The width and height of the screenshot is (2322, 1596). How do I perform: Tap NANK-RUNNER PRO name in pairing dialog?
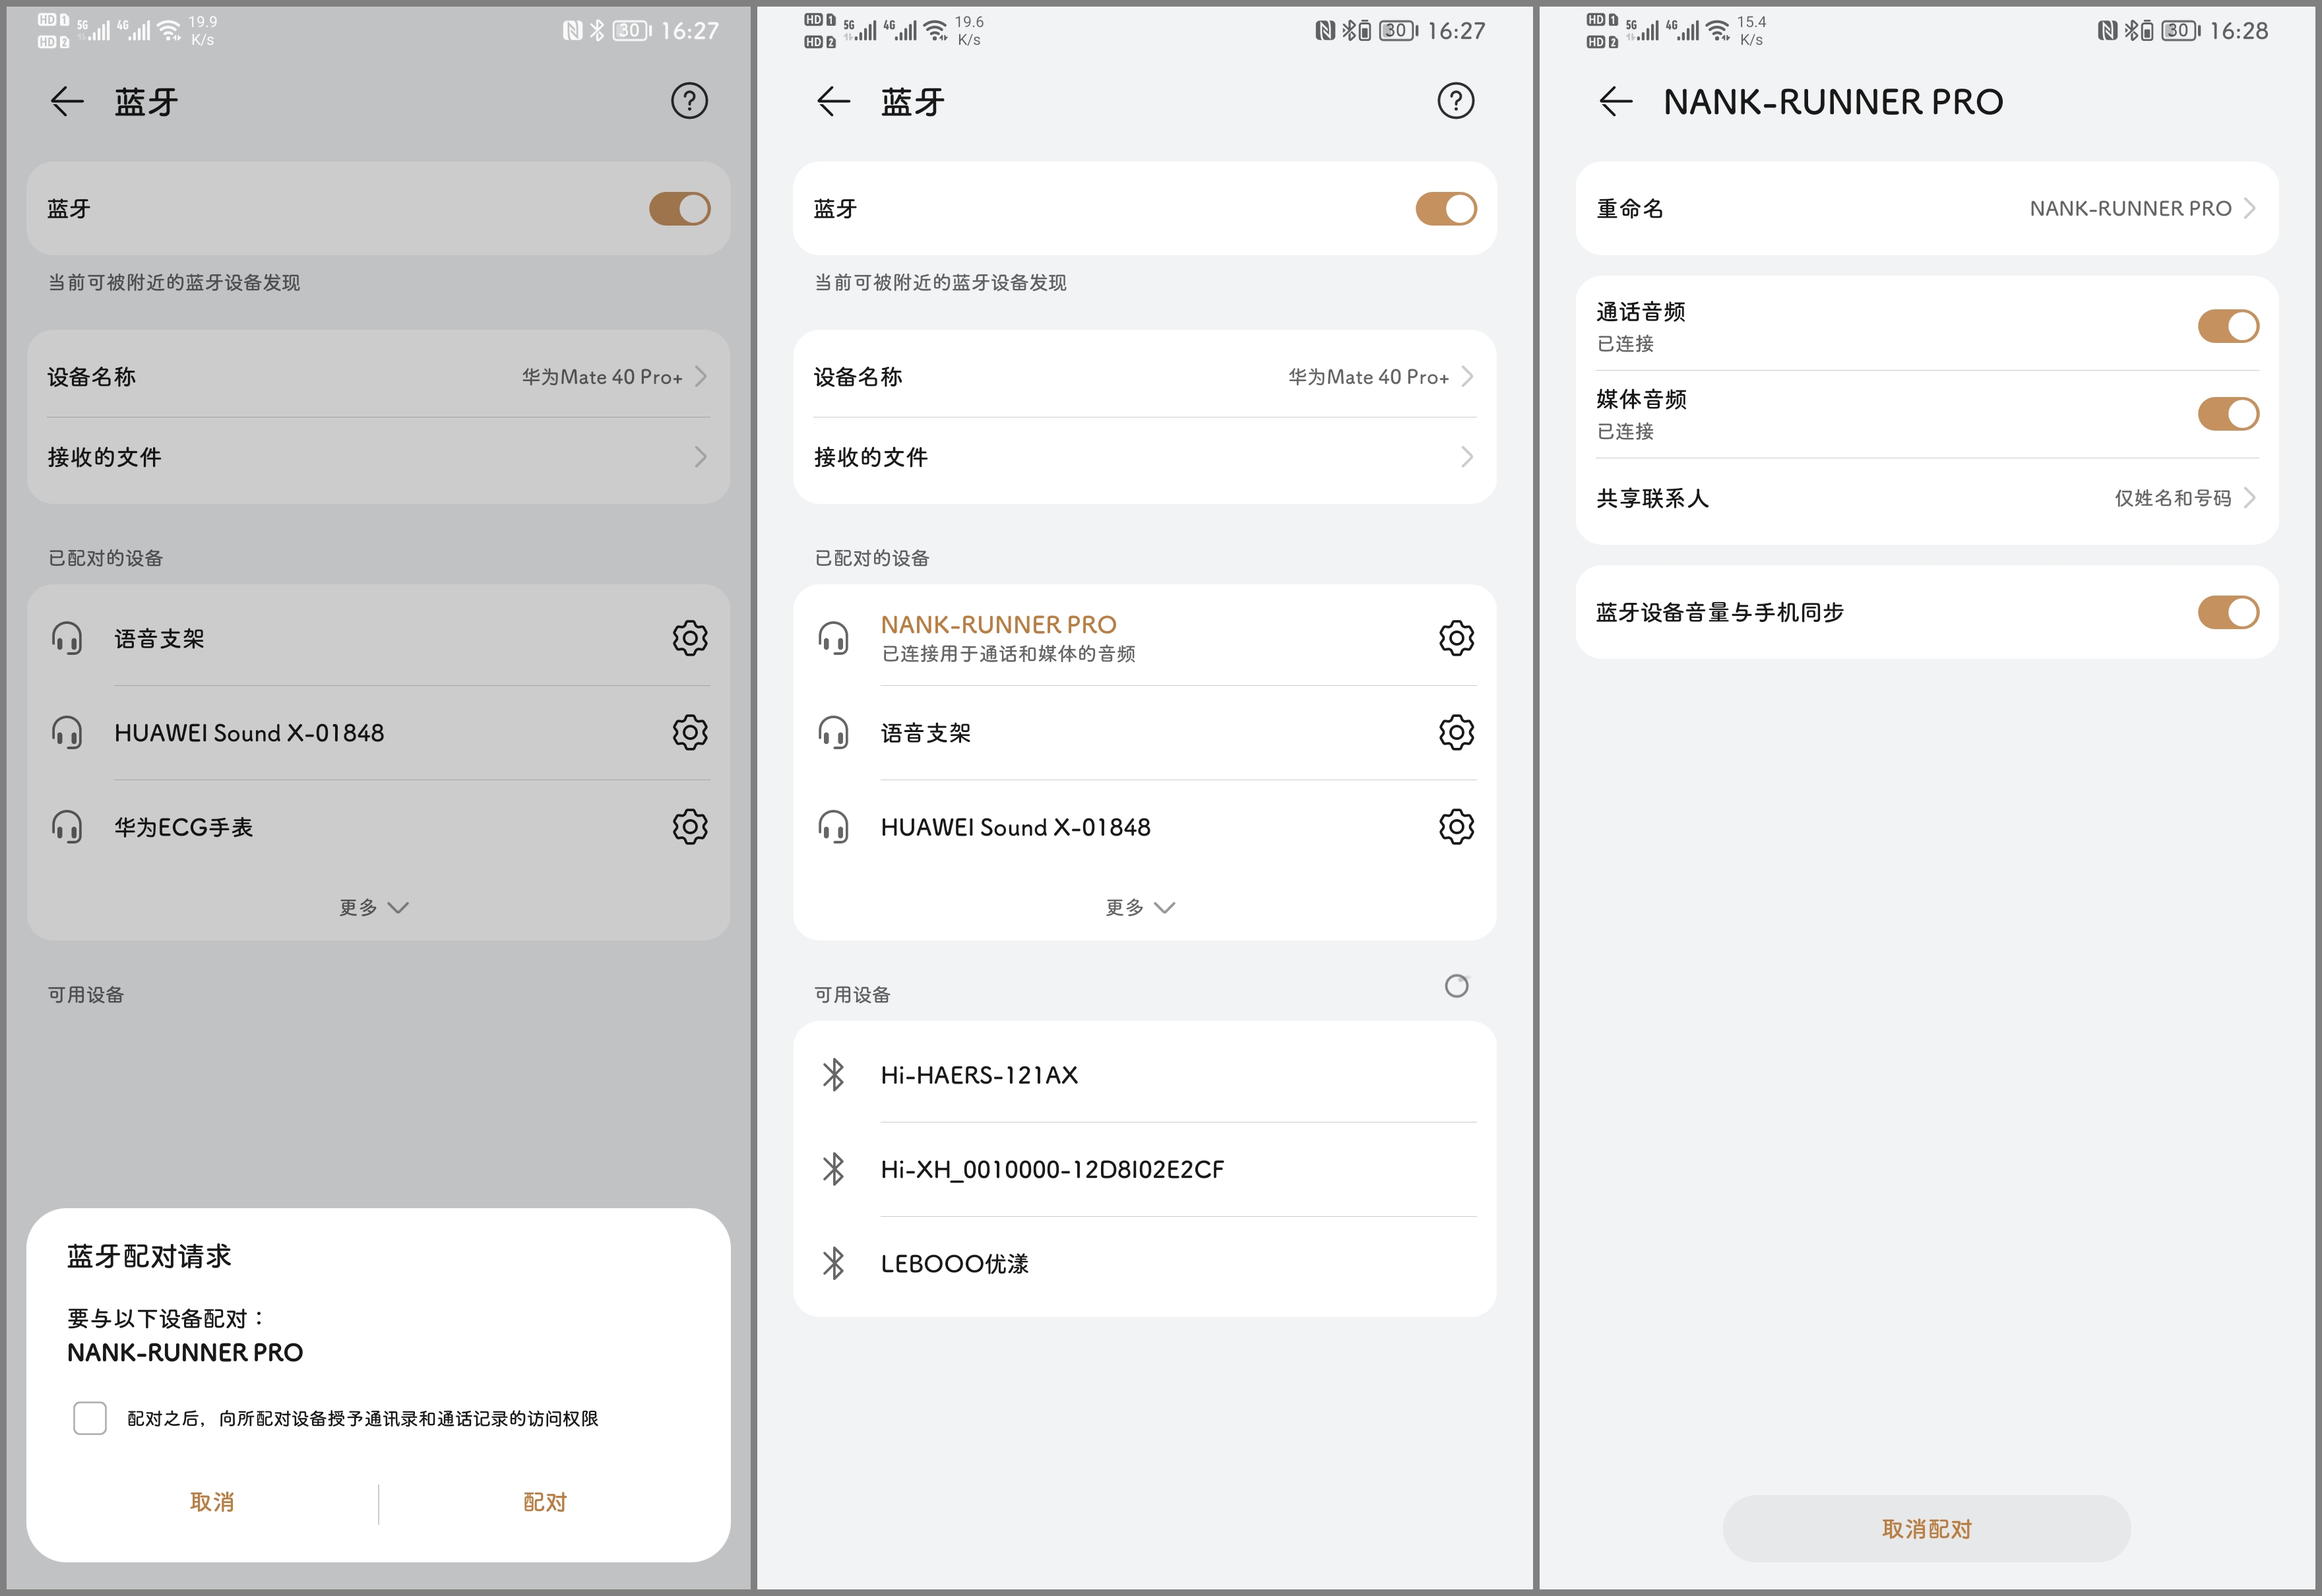point(185,1353)
